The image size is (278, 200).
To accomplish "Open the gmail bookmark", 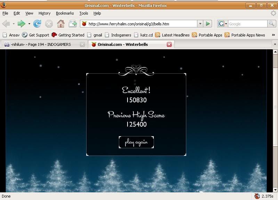I will (95, 35).
